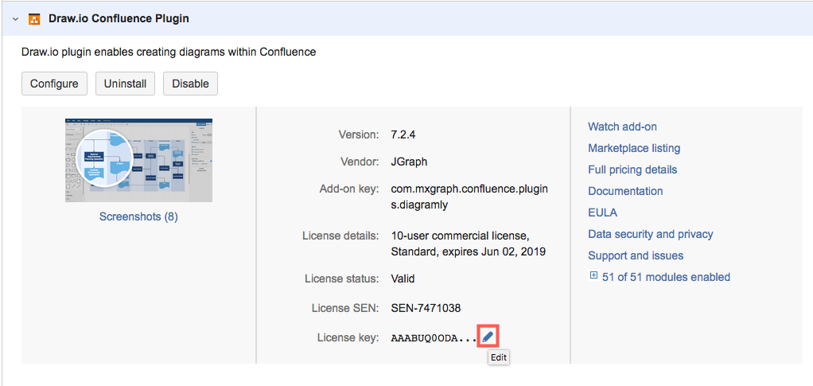Click the Draw.io plugin logo icon
Screen dimensions: 813x386
[x=34, y=18]
